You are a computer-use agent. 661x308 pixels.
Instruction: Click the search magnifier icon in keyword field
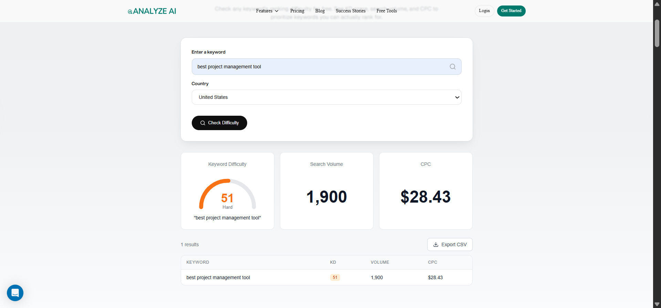pos(452,67)
